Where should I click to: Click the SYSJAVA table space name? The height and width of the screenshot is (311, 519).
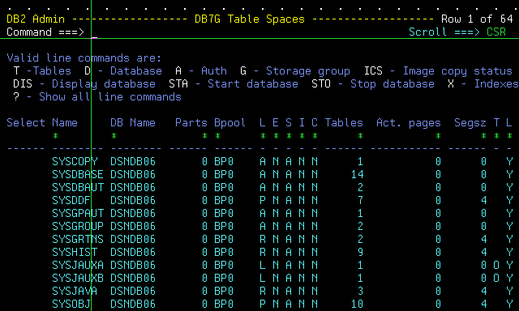[x=75, y=291]
